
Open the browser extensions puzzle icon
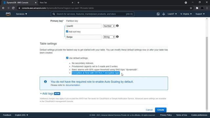[197, 8]
